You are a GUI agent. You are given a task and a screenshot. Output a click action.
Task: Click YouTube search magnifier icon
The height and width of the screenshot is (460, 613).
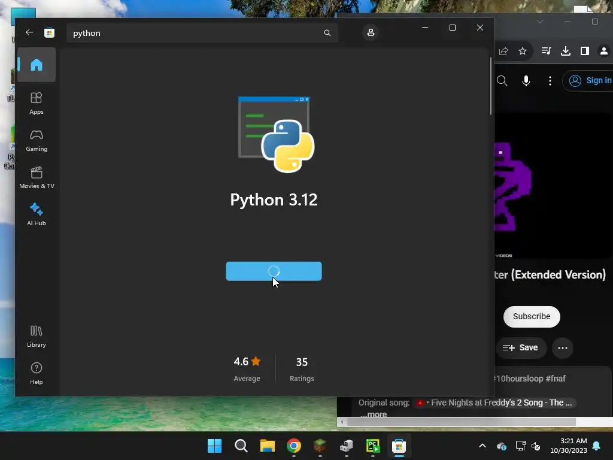coord(502,81)
